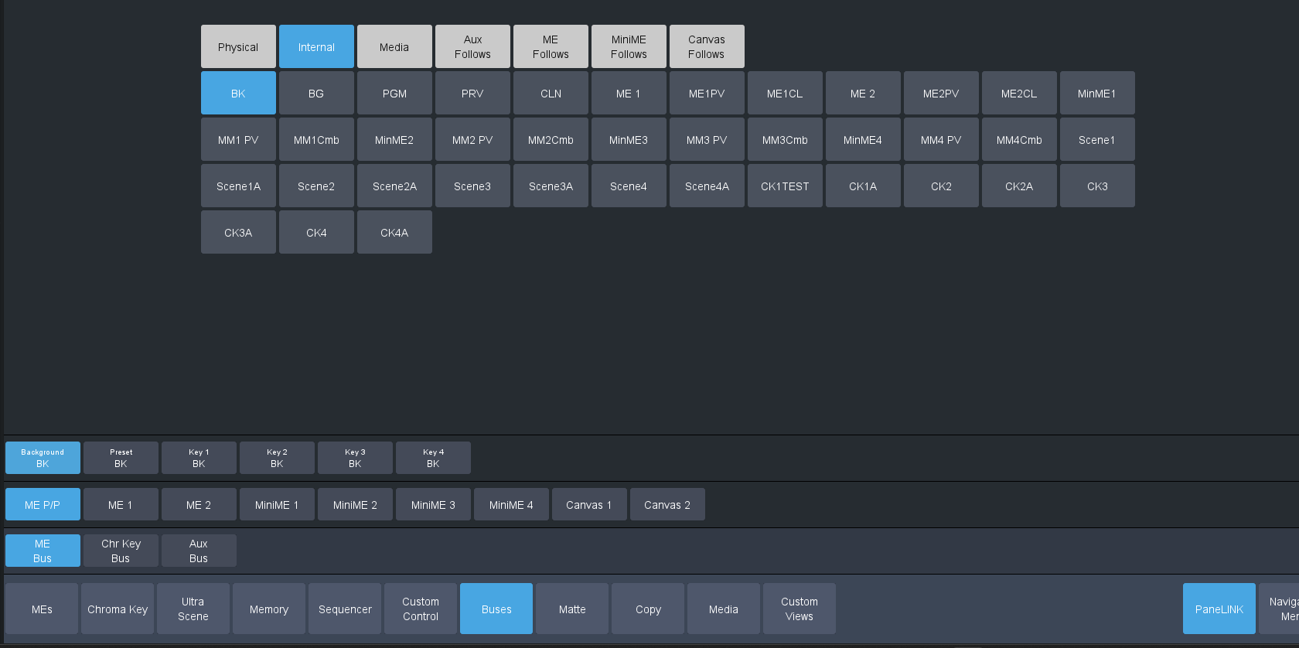Toggle the PaneLINK button
1299x648 pixels.
point(1219,609)
